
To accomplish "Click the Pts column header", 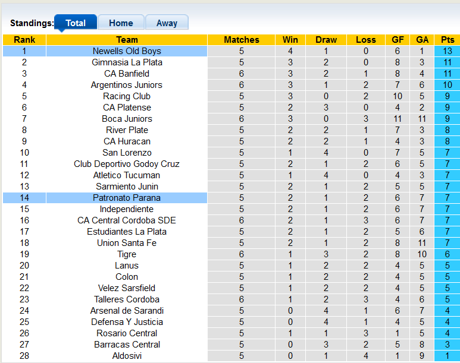I will pyautogui.click(x=448, y=40).
